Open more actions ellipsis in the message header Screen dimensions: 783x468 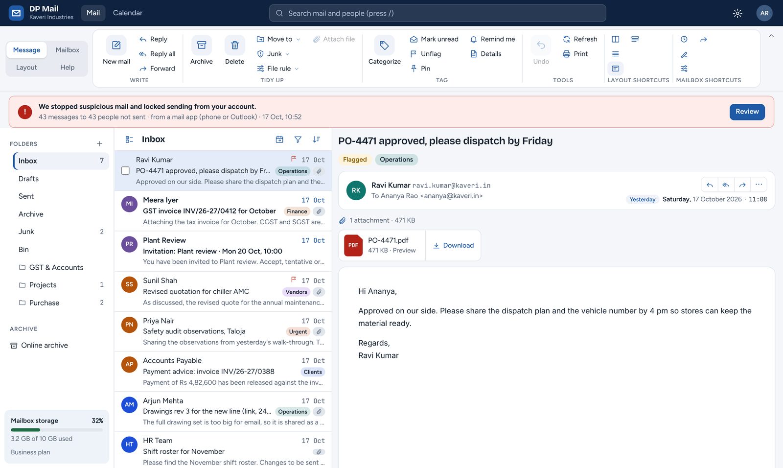point(759,185)
